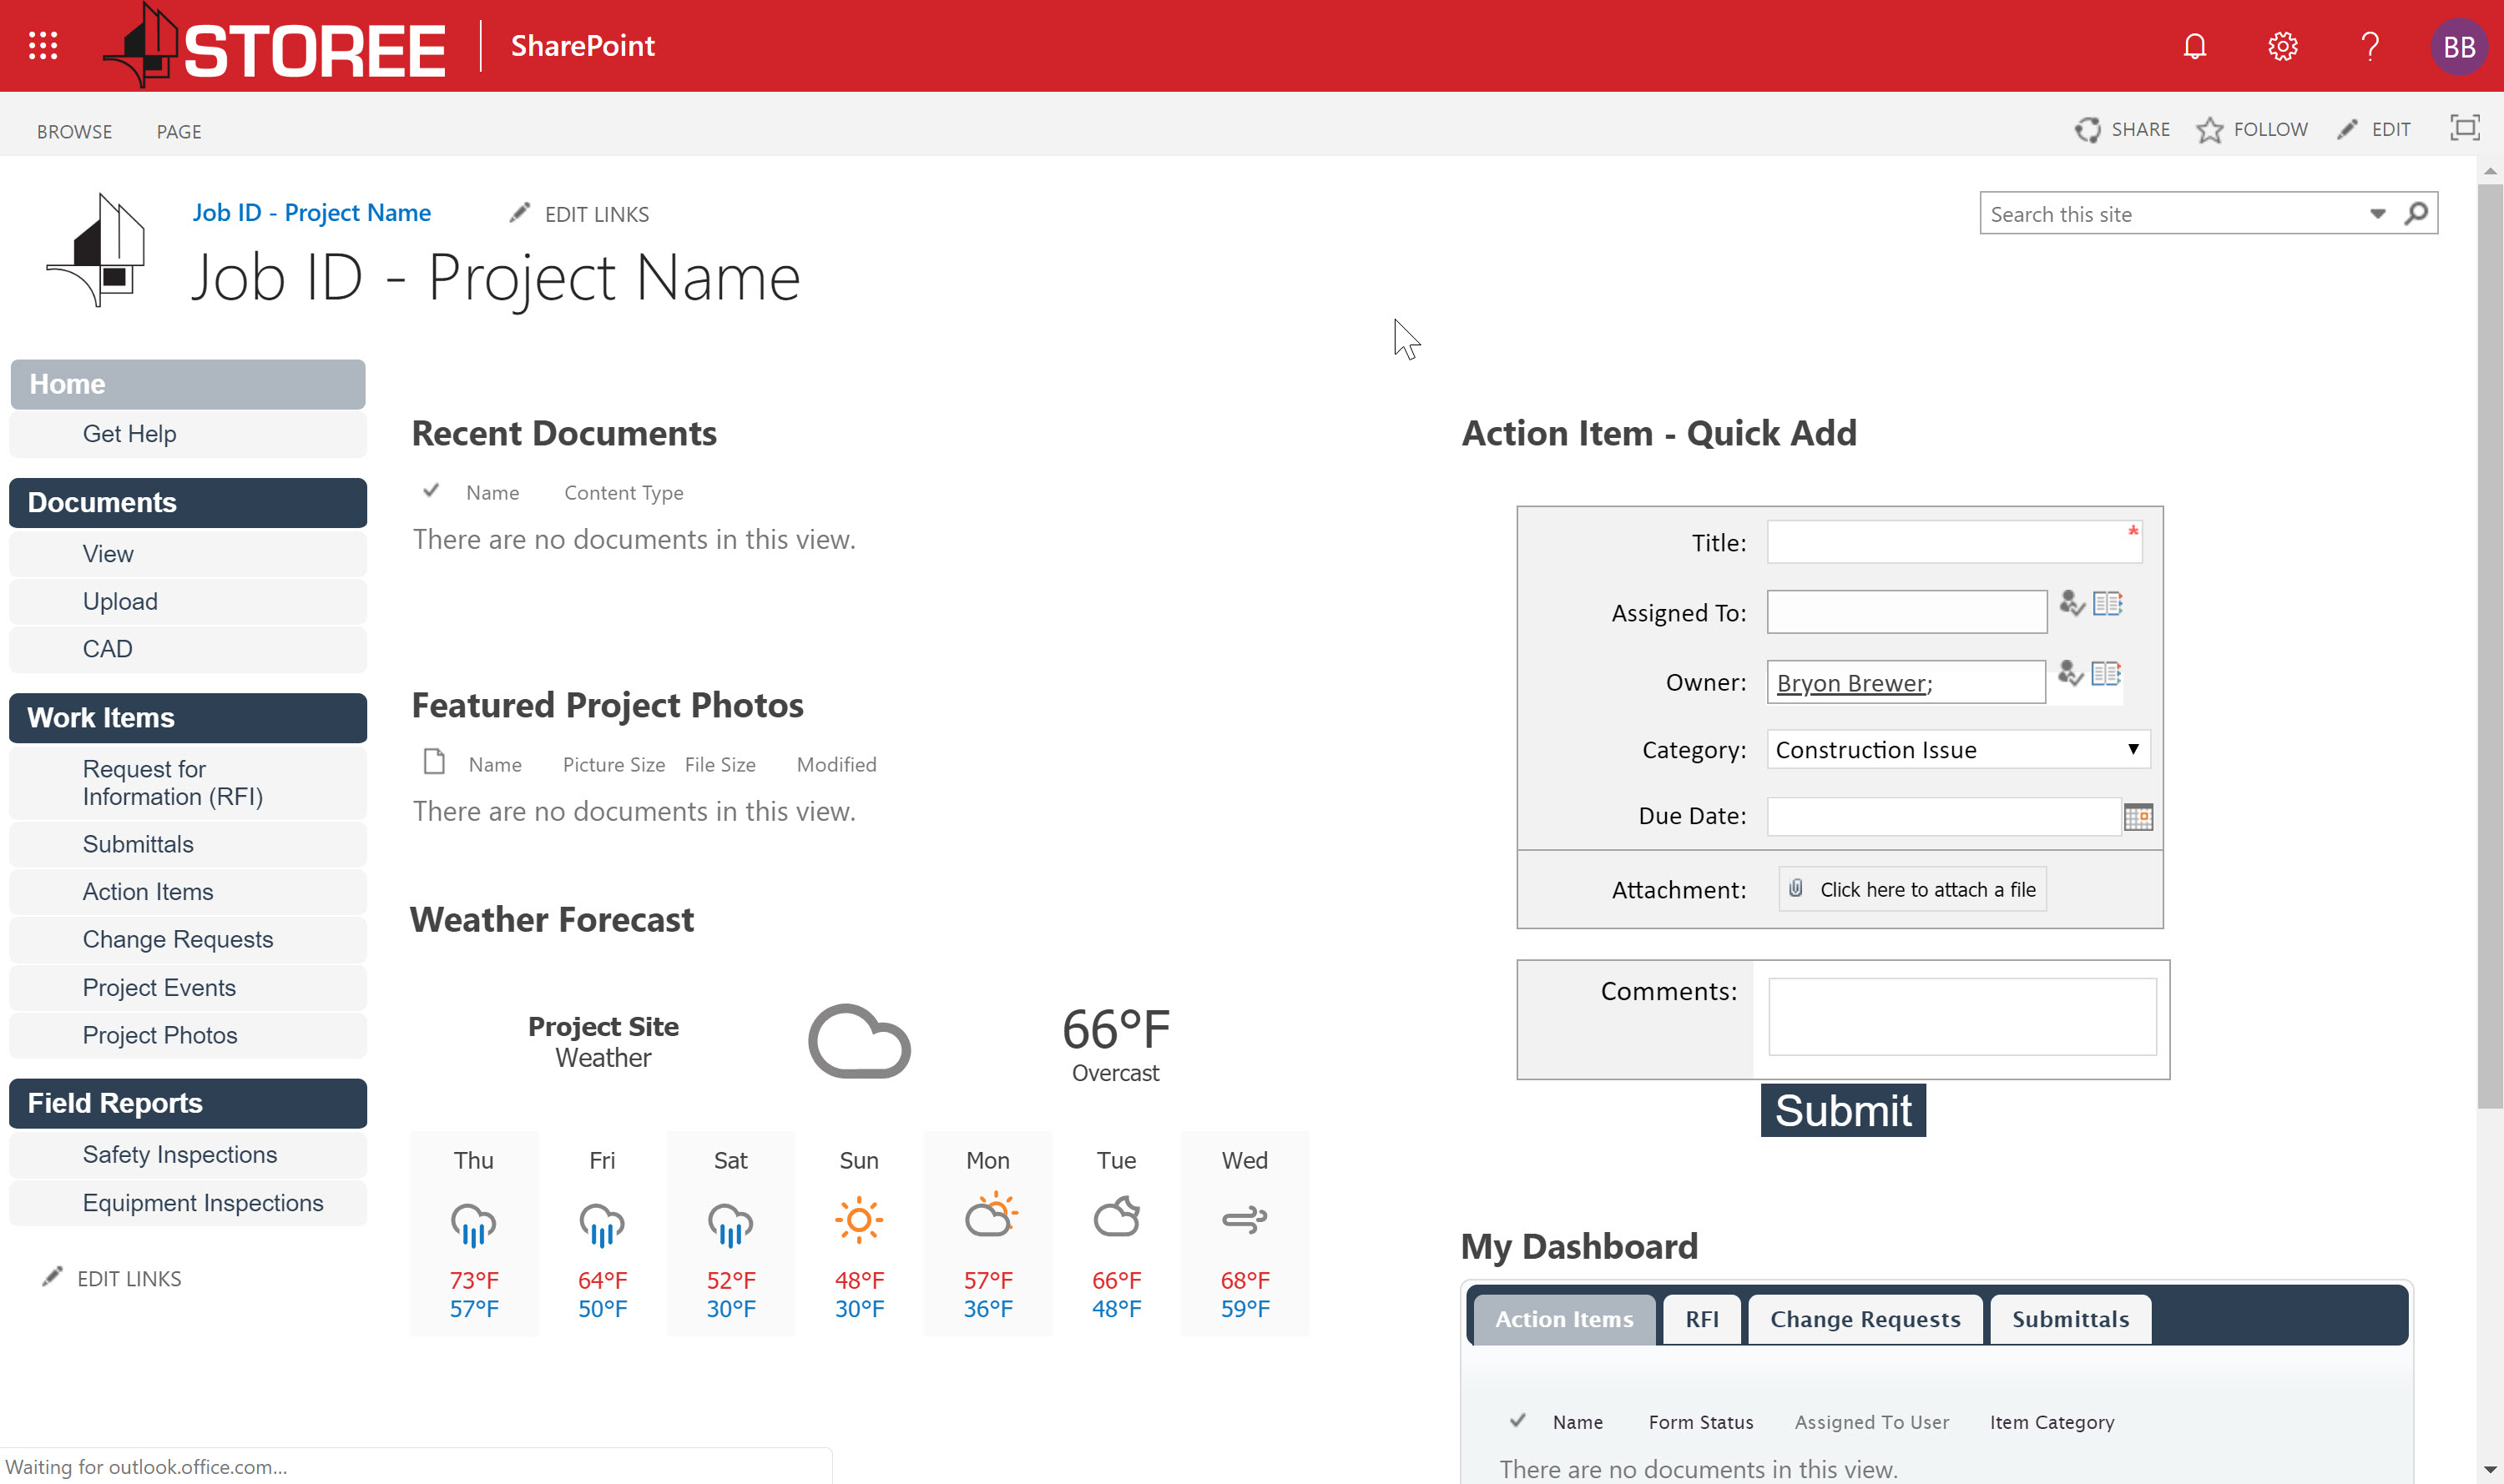The width and height of the screenshot is (2504, 1484).
Task: Open the Due Date calendar picker
Action: pyautogui.click(x=2138, y=817)
